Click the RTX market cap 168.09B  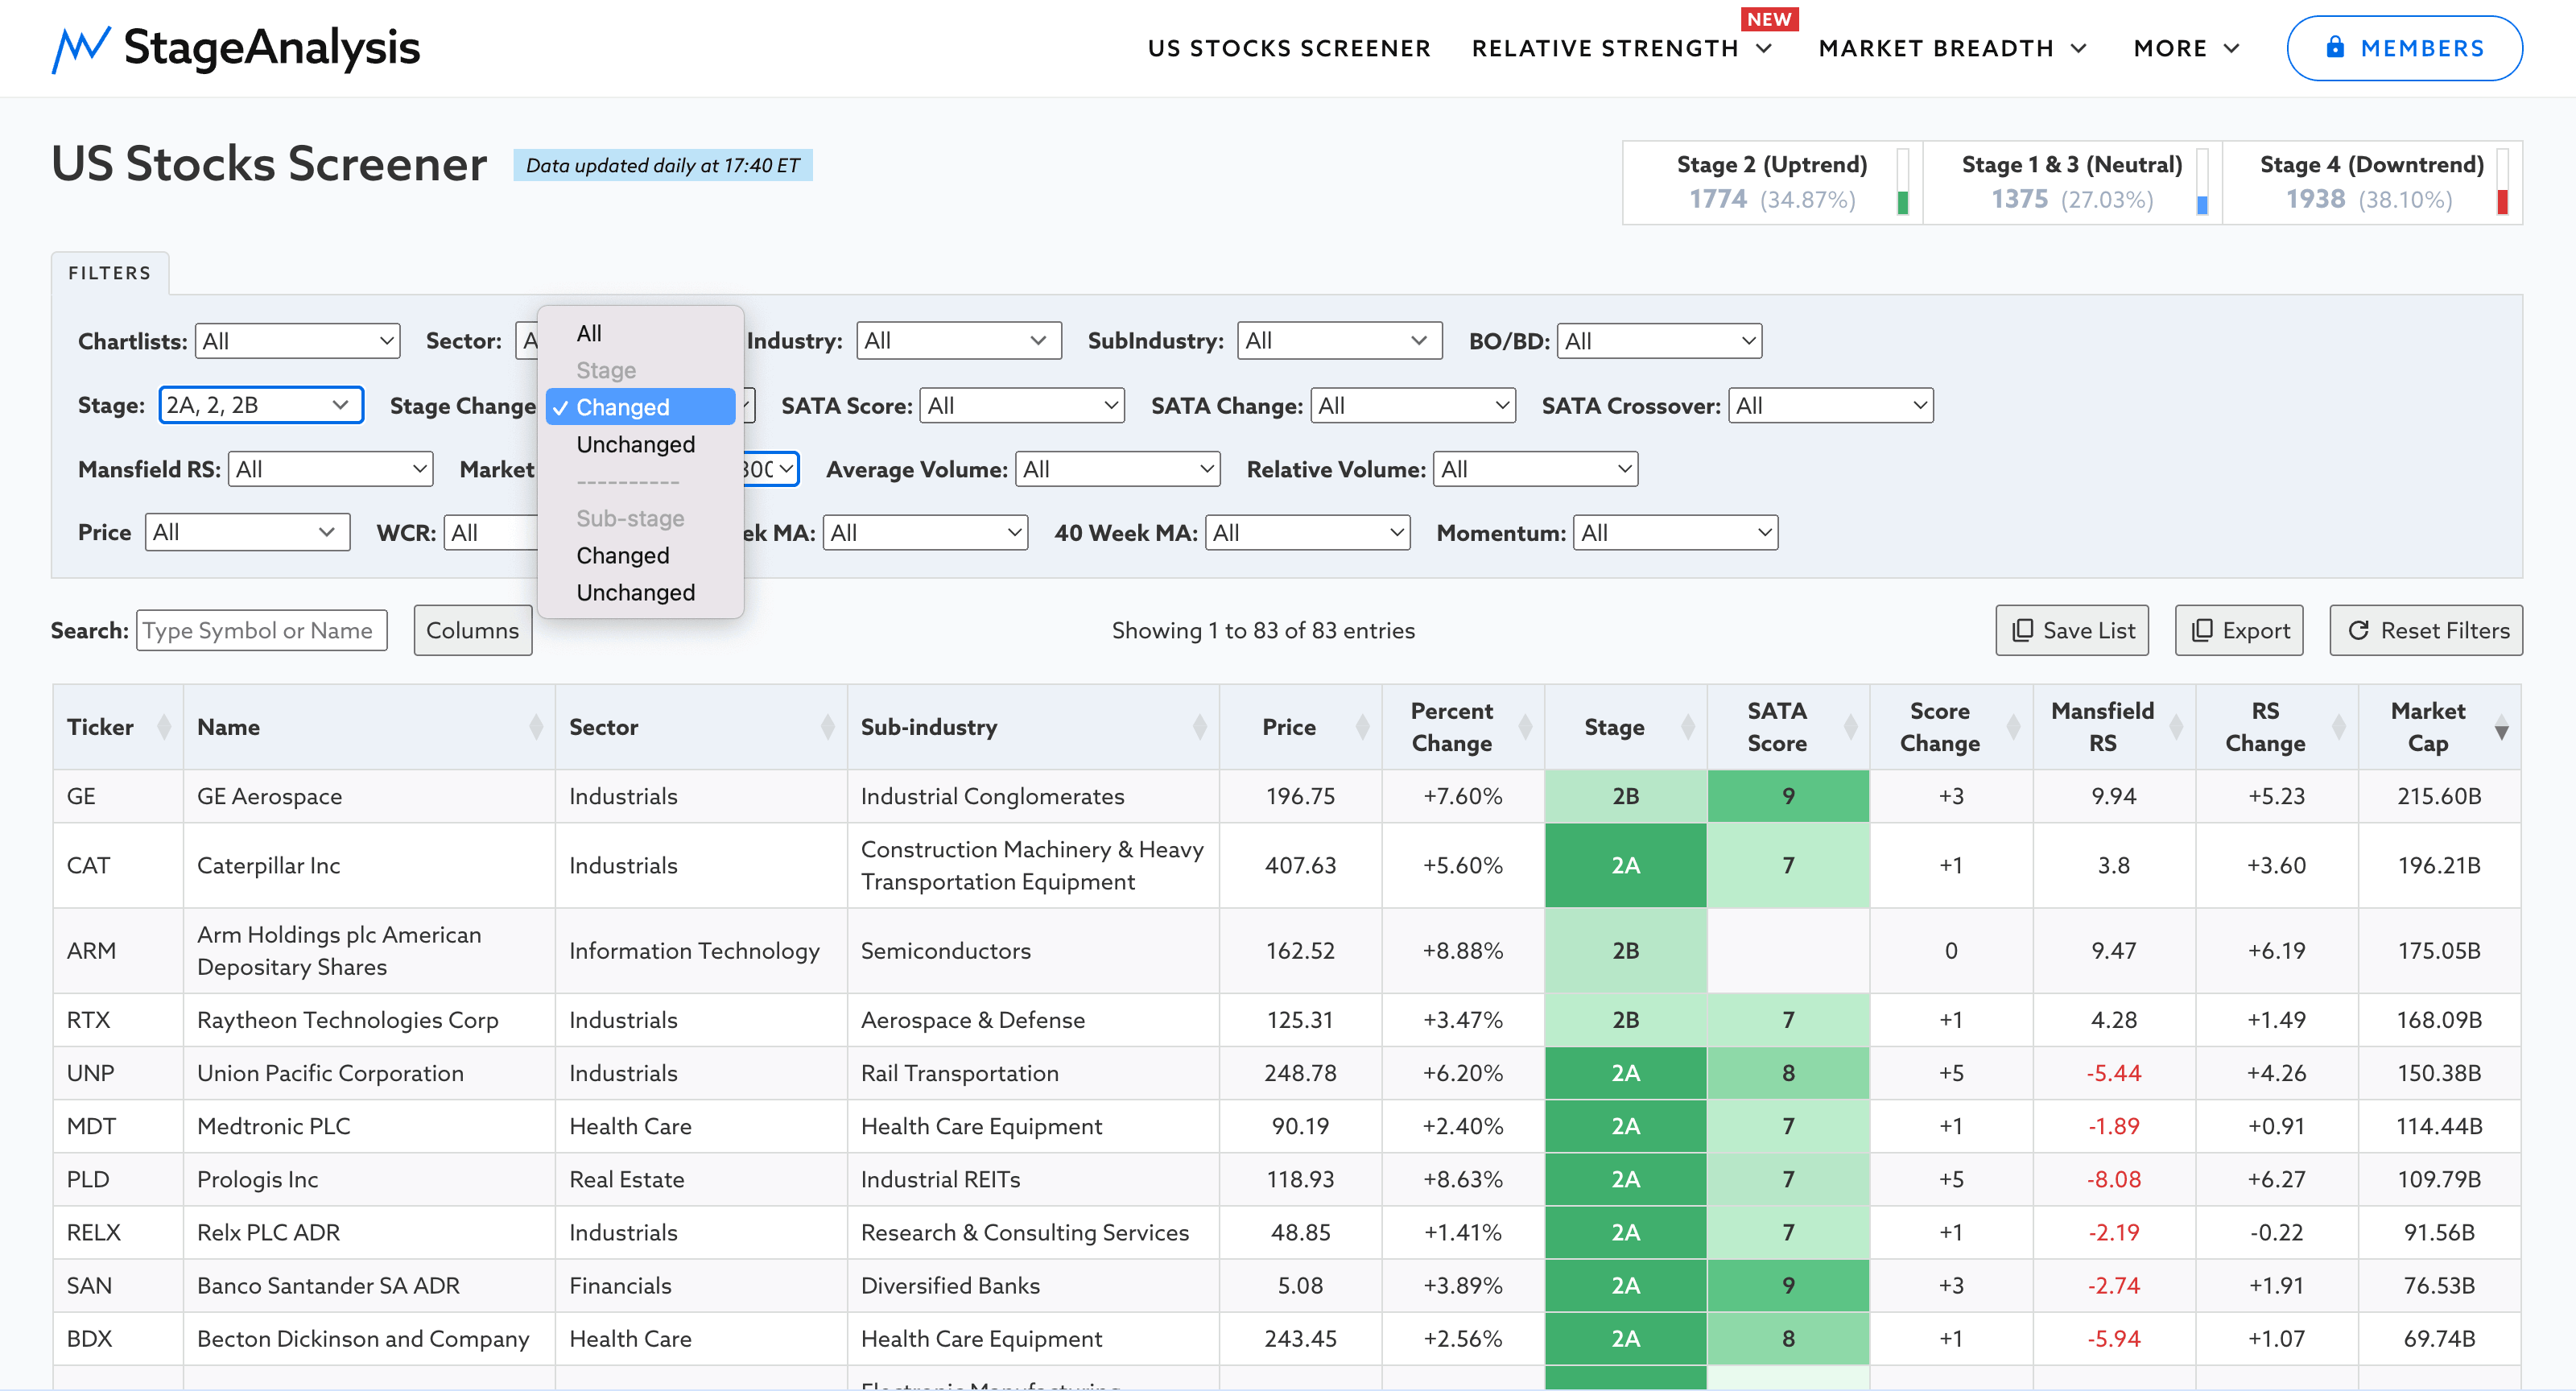click(2439, 1020)
